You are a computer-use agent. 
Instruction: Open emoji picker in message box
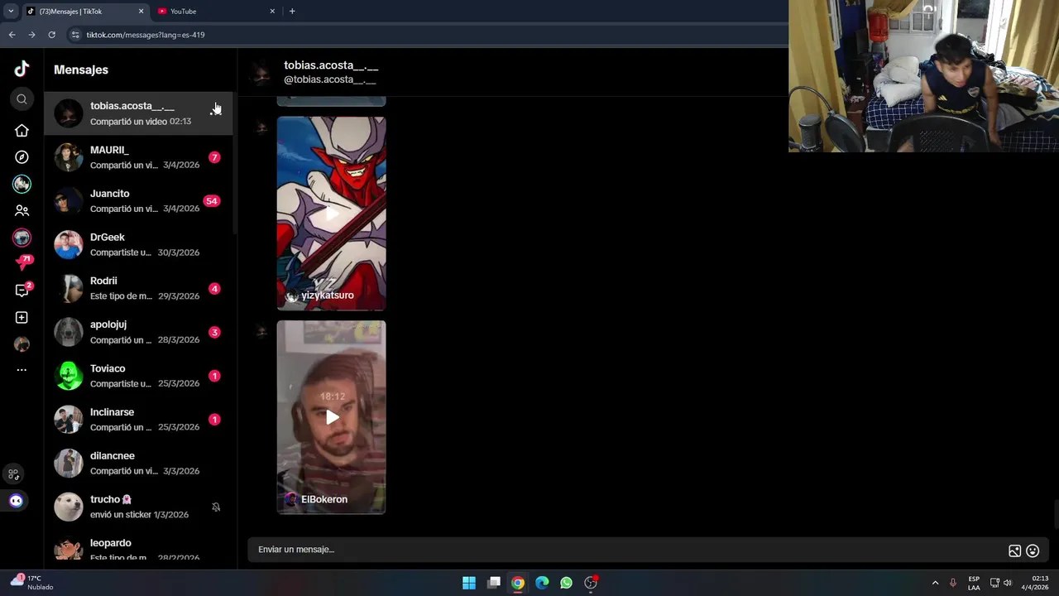[1033, 550]
